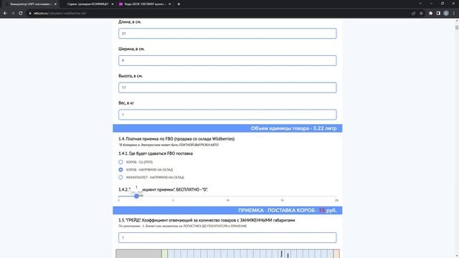The height and width of the screenshot is (258, 459).
Task: Click the ПРИЕМКА - ПОСТАВКА КОРОБ result bar
Action: 227,210
